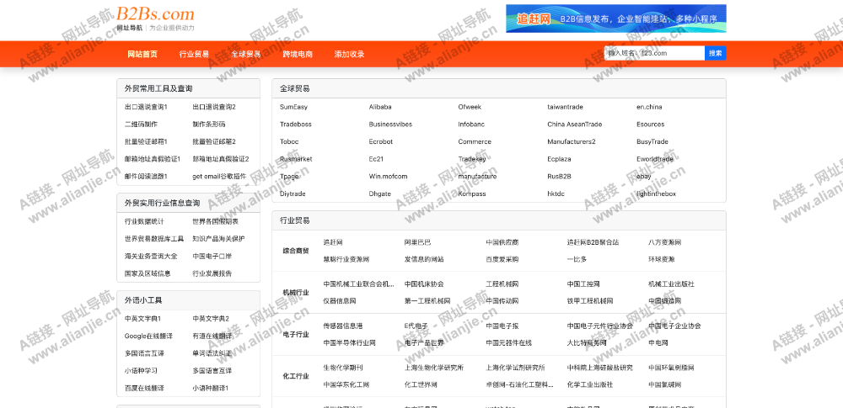This screenshot has height=408, width=843.
Task: Open the 单词语法纠正 link
Action: pyautogui.click(x=212, y=353)
